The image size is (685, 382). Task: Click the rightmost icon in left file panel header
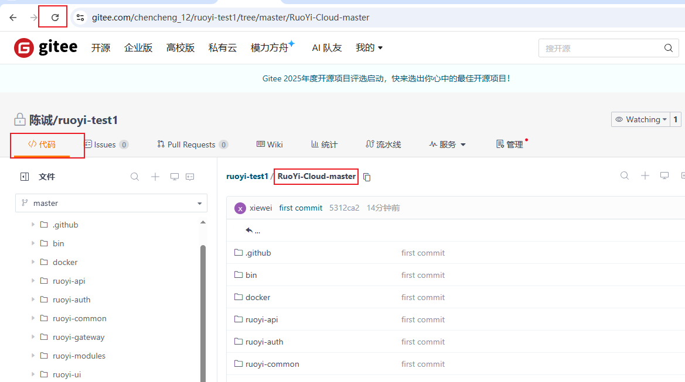190,177
